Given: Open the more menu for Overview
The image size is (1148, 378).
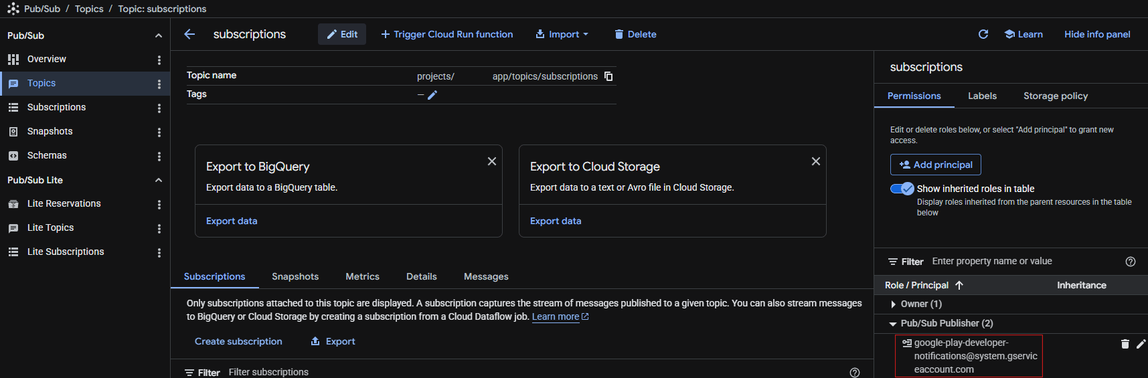Looking at the screenshot, I should [159, 60].
